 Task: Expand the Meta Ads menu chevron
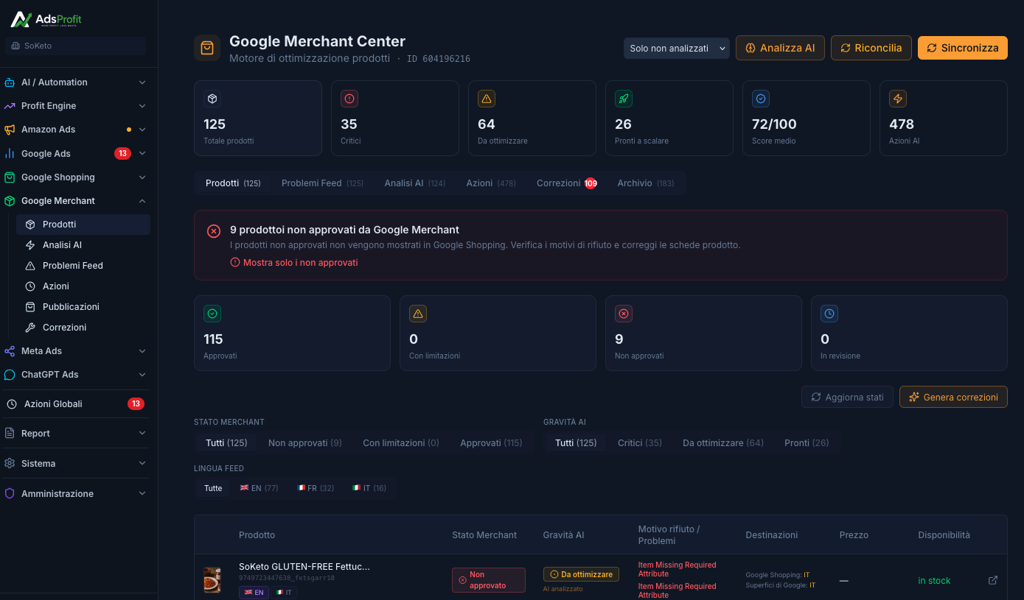coord(142,351)
